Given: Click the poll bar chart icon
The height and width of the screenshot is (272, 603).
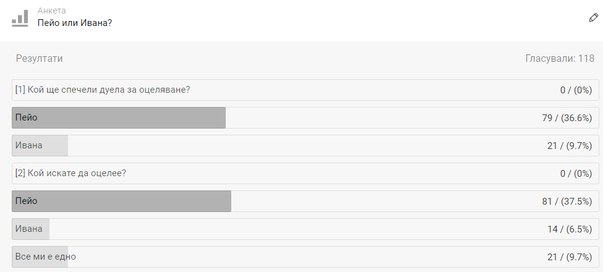Looking at the screenshot, I should click(x=20, y=18).
